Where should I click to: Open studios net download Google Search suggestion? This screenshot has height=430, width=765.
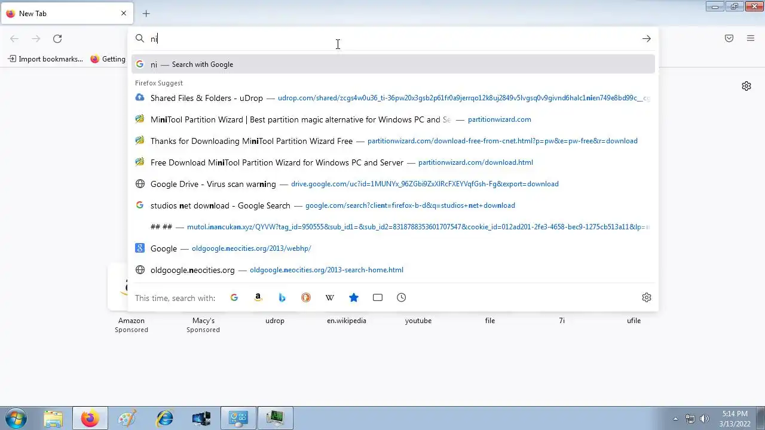[x=393, y=205]
